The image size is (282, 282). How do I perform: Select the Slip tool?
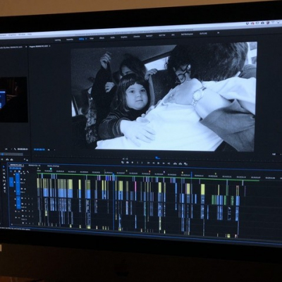coord(4,180)
